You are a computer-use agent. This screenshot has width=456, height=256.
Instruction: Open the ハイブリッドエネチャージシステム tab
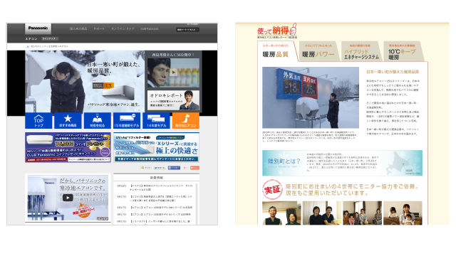pos(361,51)
